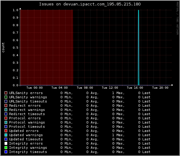The width and height of the screenshot is (180, 156).
Task: Click the dark red error area in graph
Action: 47,47
